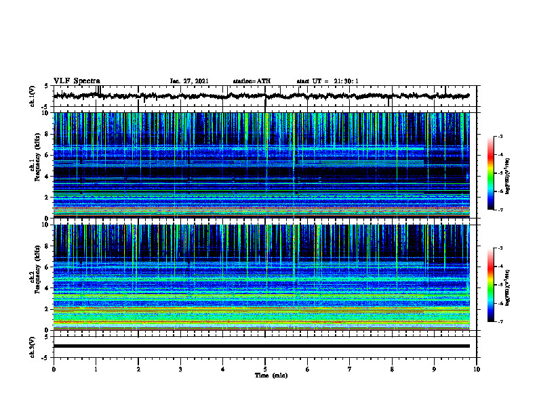
Task: Click the "station=ATH" header label
Action: (x=252, y=81)
